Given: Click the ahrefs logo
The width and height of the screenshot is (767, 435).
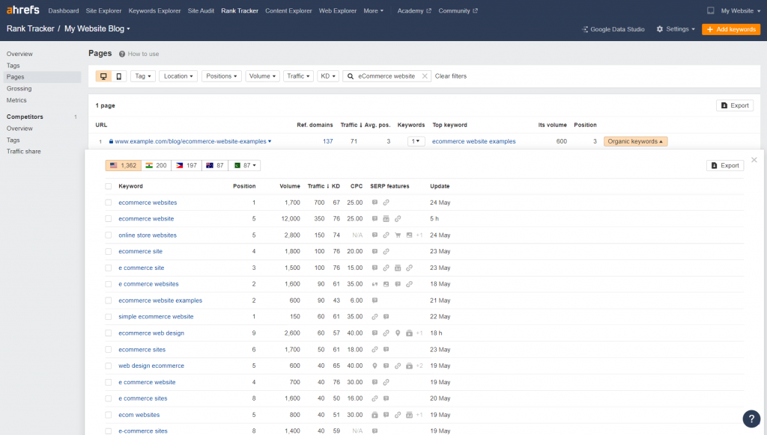Looking at the screenshot, I should (x=22, y=10).
